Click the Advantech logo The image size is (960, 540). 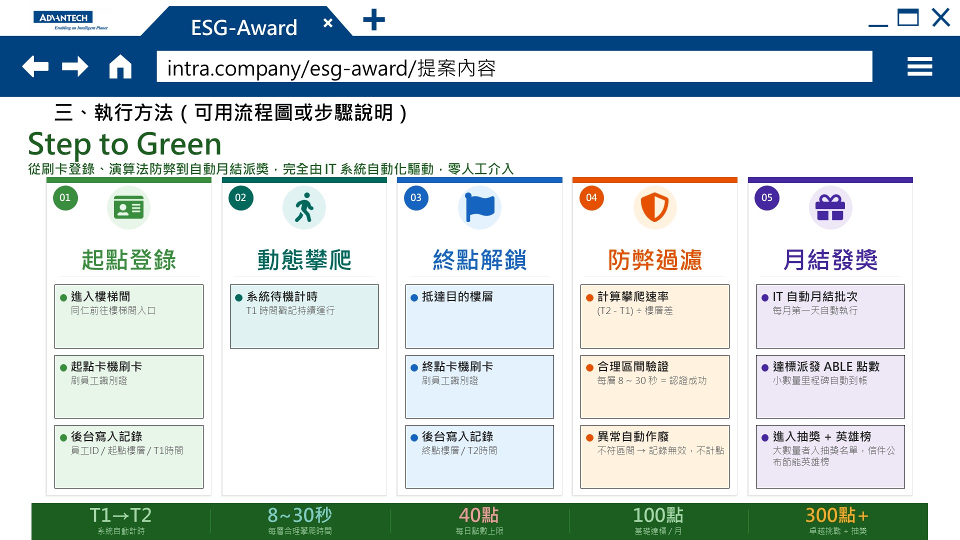tap(70, 20)
